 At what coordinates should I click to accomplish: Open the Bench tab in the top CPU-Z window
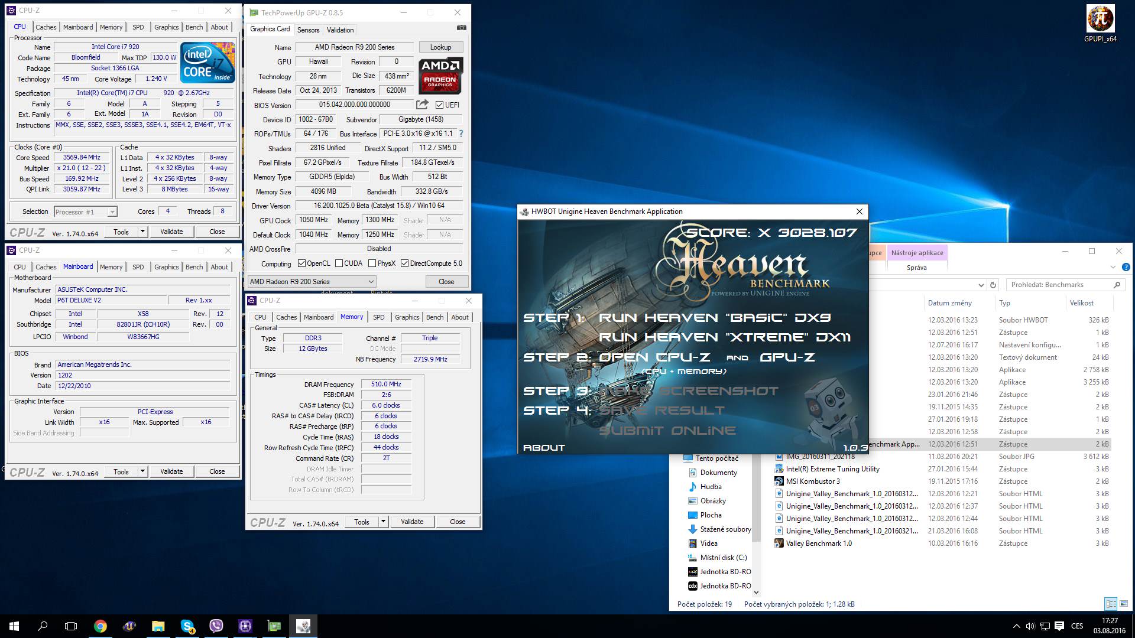pyautogui.click(x=194, y=27)
